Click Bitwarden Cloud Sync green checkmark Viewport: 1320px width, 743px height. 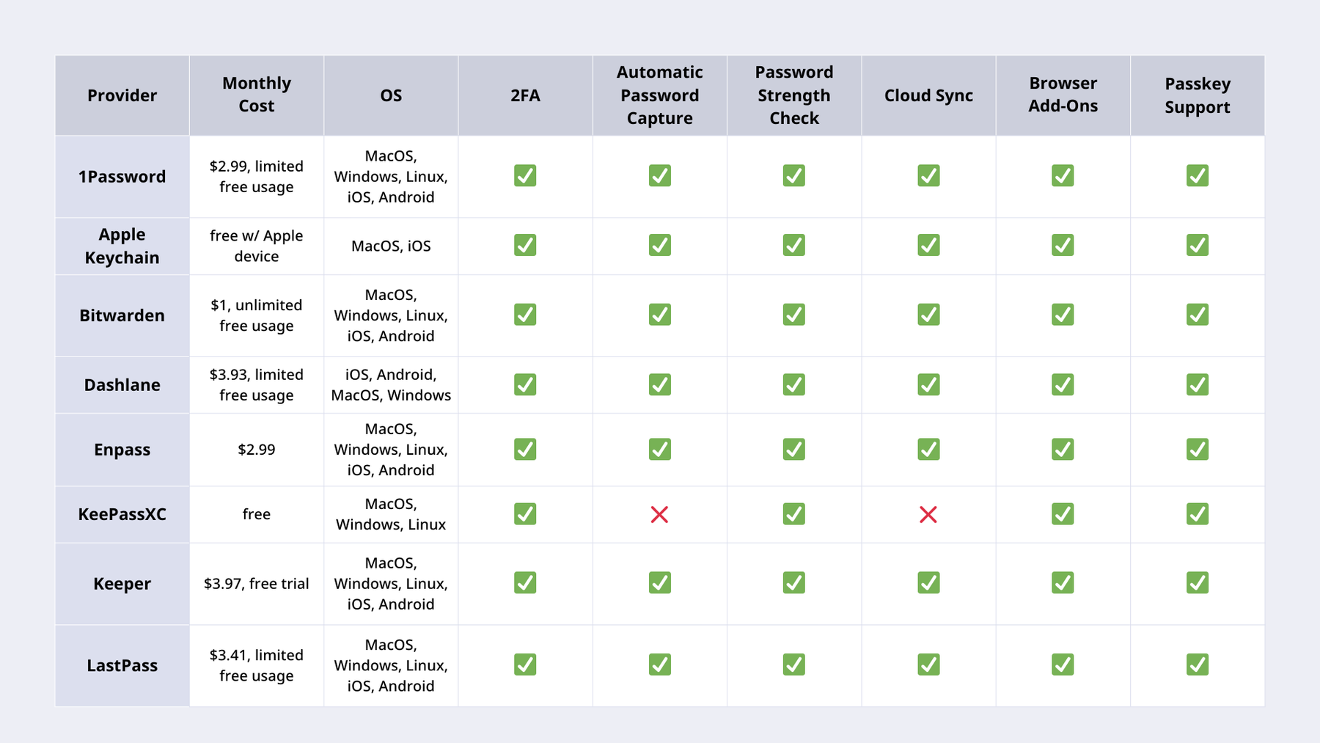point(928,315)
